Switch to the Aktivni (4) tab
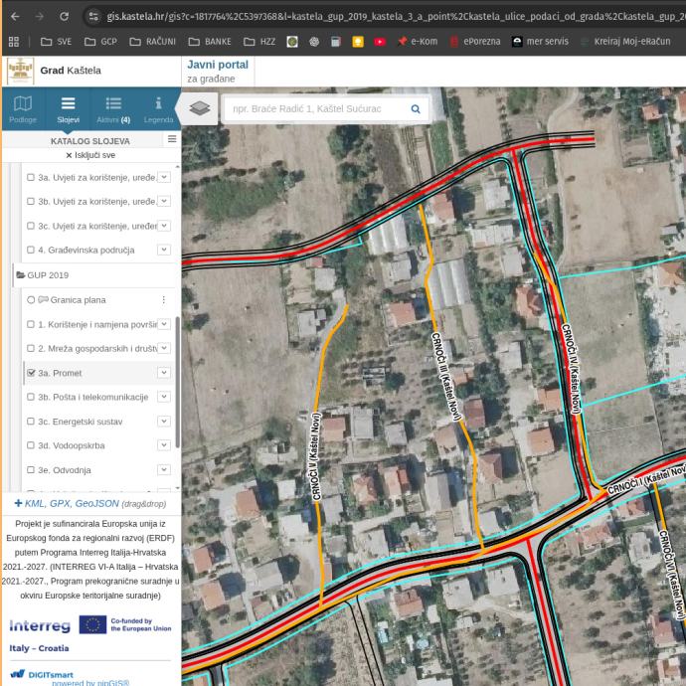 coord(113,109)
